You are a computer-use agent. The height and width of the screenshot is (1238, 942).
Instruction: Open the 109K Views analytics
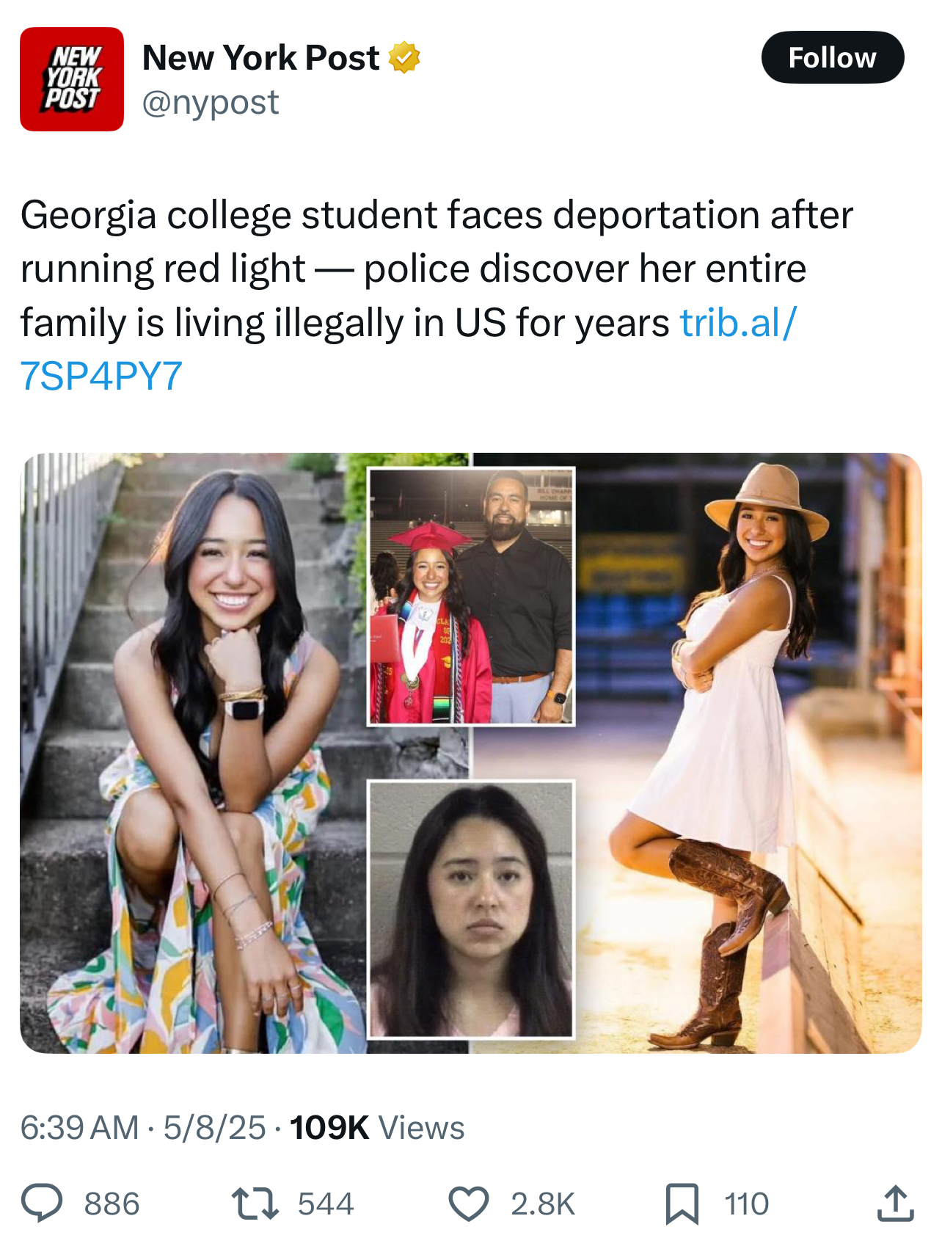pos(377,1127)
